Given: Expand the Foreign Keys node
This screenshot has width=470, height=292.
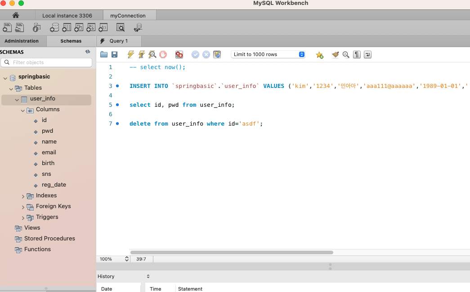Looking at the screenshot, I should pos(23,207).
